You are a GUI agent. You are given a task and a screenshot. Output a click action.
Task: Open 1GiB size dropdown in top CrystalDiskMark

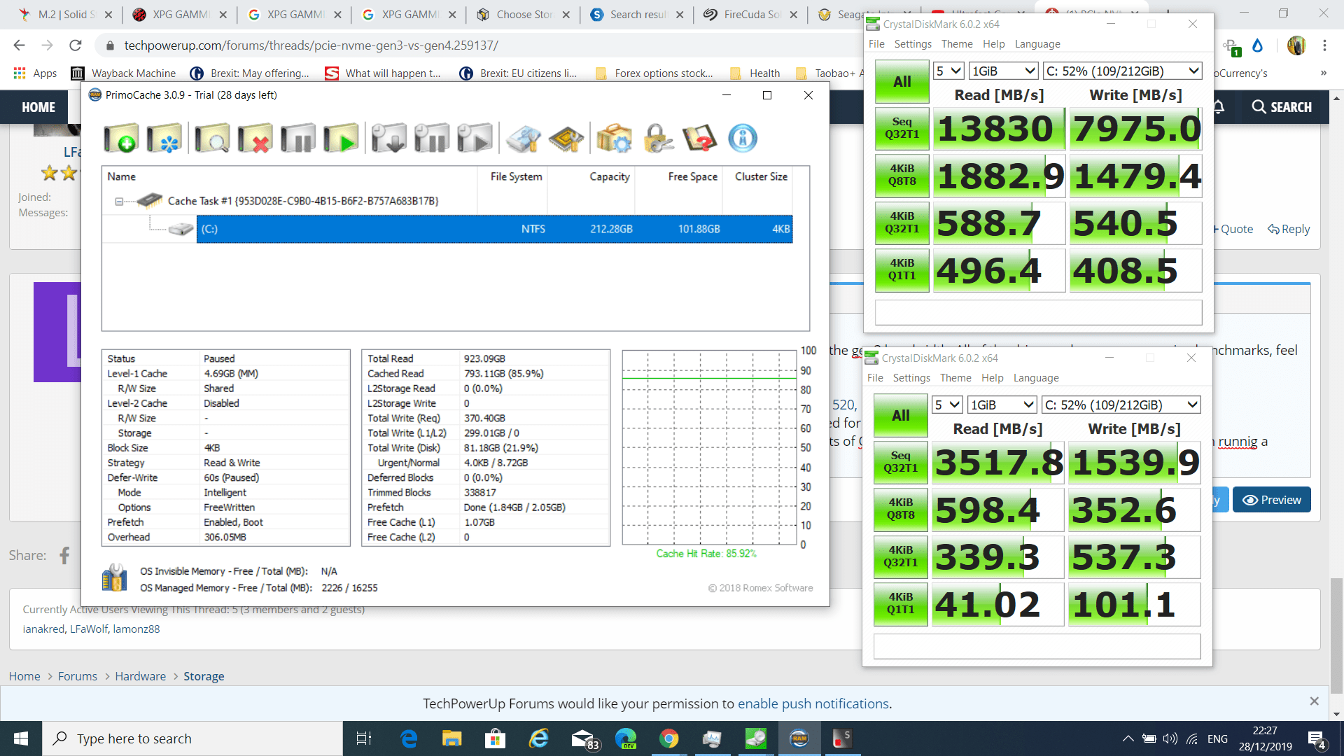pos(1003,71)
